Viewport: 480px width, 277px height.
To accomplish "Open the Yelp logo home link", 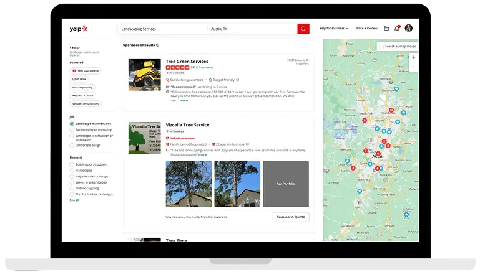I will coord(79,29).
